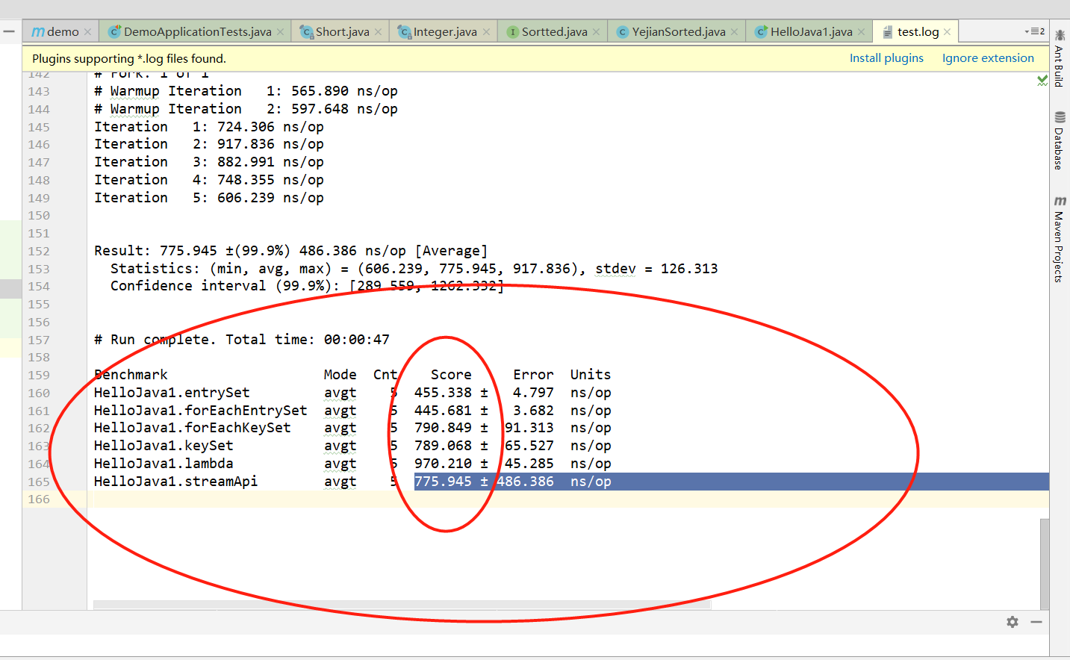Click "HelloJava1.forEachEntrySet" in the results table
This screenshot has width=1070, height=660.
click(x=200, y=411)
